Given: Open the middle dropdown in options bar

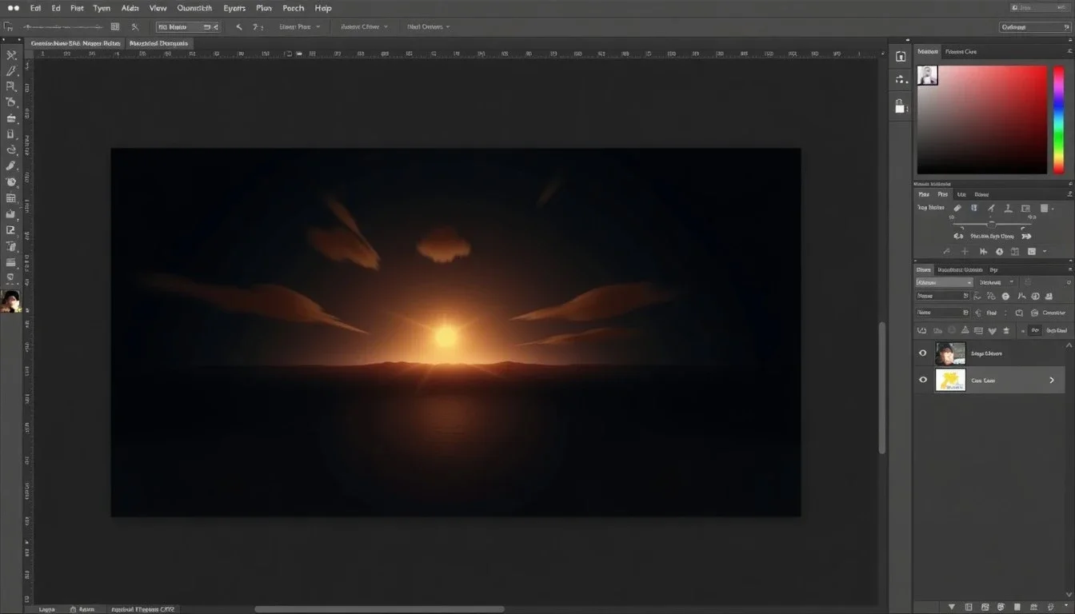Looking at the screenshot, I should (364, 26).
